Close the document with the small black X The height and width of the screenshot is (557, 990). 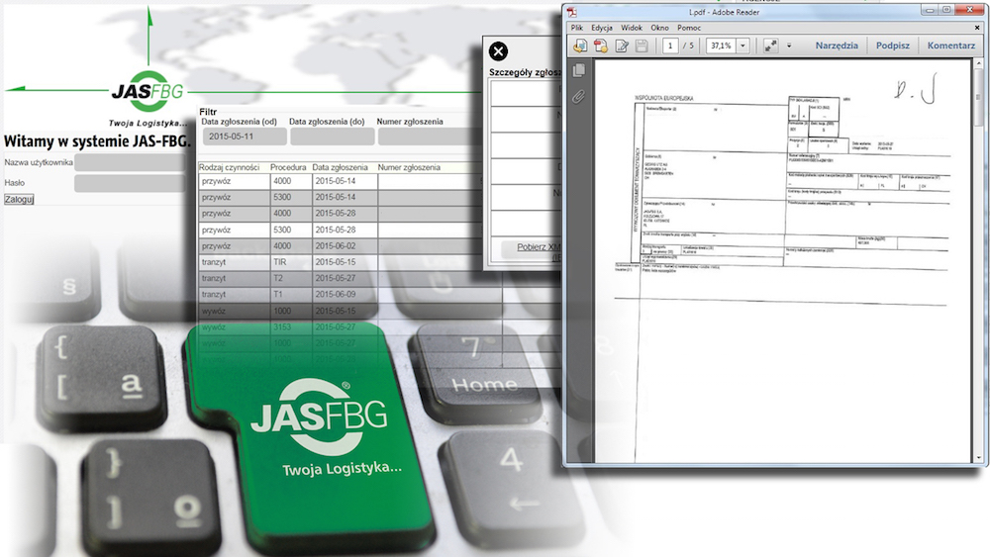[x=977, y=27]
